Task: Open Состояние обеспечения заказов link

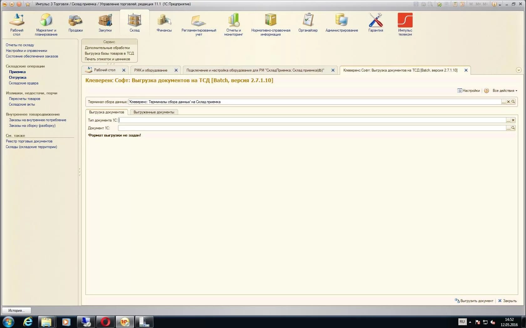Action: [x=32, y=56]
